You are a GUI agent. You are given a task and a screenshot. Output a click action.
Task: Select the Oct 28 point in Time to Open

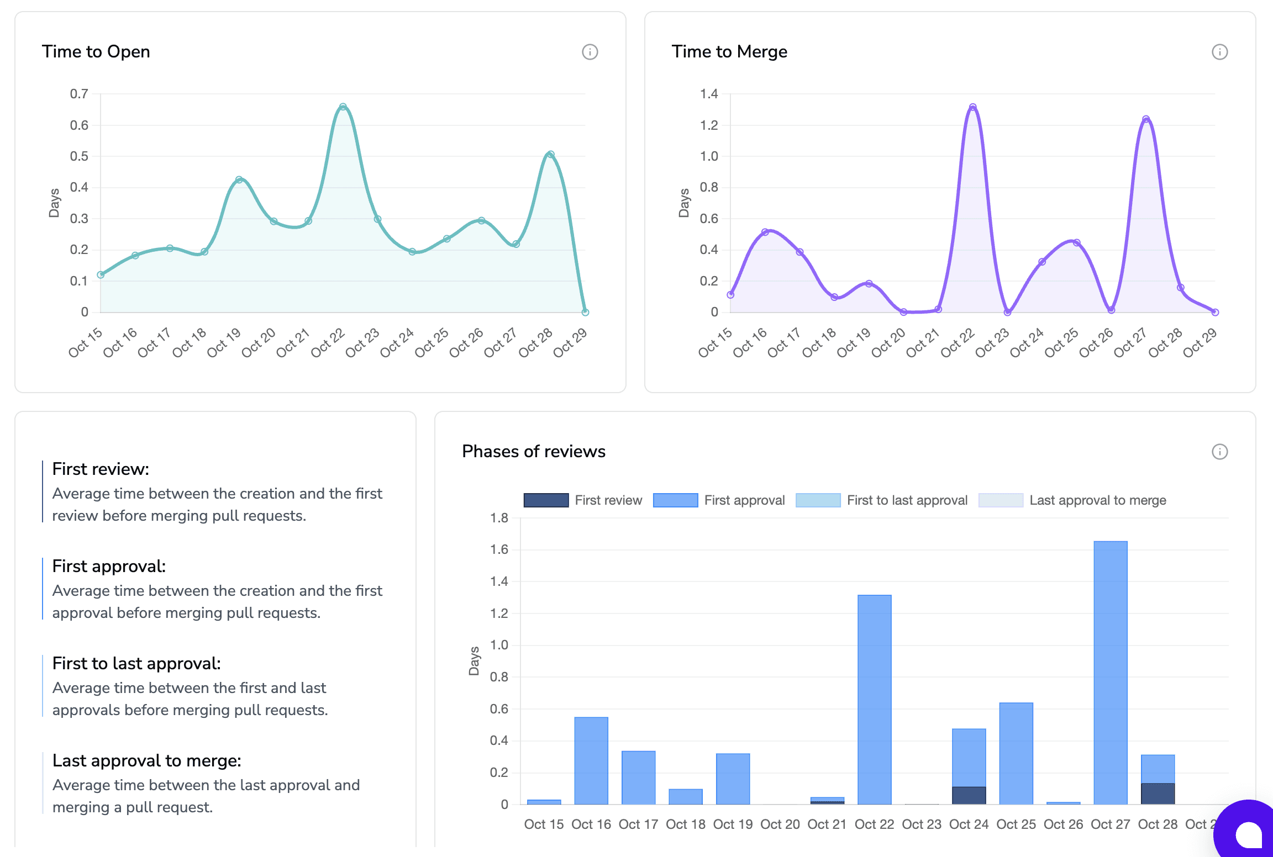coord(551,155)
